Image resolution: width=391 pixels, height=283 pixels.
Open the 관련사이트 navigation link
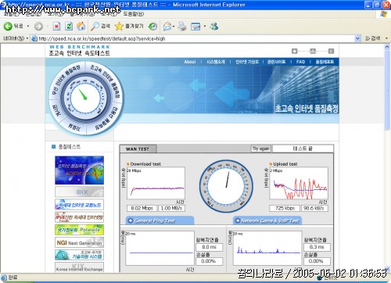(277, 62)
